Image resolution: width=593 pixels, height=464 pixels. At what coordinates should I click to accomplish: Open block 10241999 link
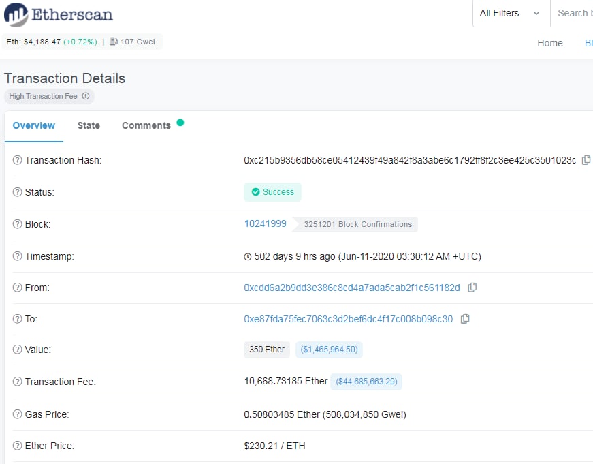(265, 223)
